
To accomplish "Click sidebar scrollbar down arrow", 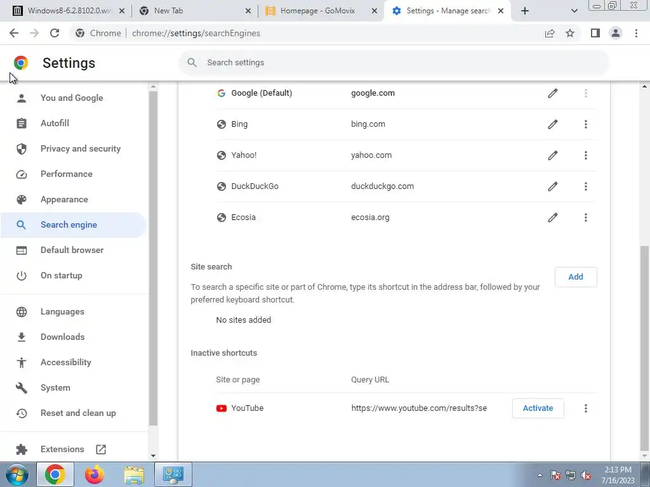I will pyautogui.click(x=153, y=456).
